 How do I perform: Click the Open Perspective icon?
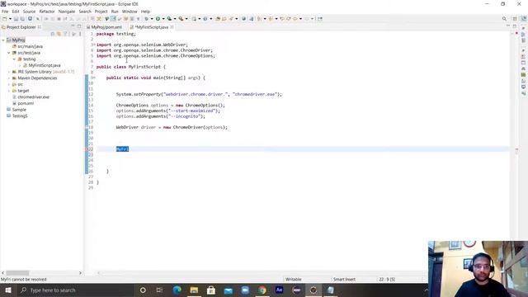click(x=515, y=19)
